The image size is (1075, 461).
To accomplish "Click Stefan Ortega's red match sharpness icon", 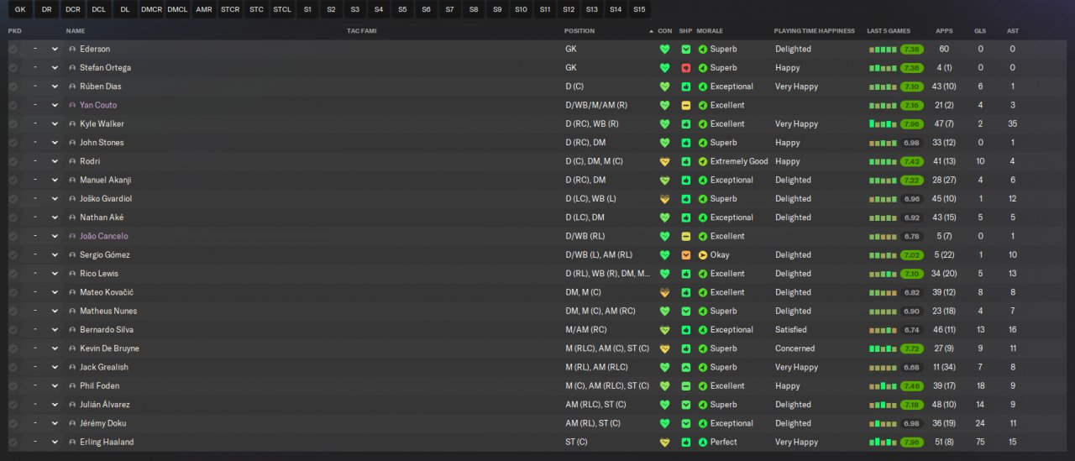I will coord(686,68).
